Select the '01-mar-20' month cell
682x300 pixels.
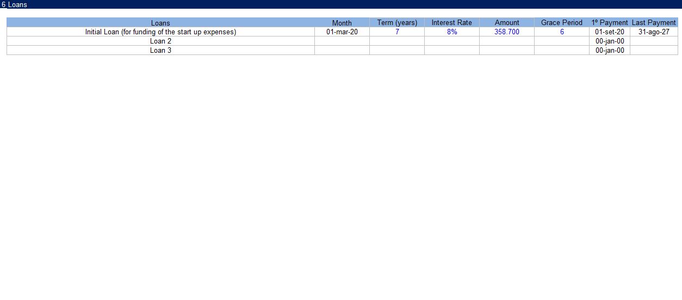pyautogui.click(x=342, y=32)
